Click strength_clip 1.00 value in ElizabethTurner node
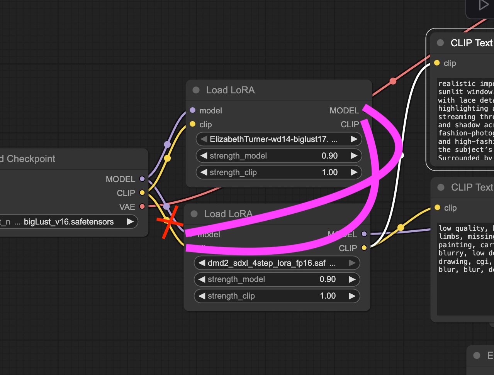This screenshot has width=494, height=375. tap(329, 172)
